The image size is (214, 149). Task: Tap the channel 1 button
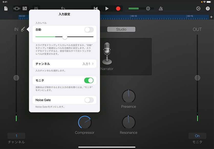click(x=16, y=136)
